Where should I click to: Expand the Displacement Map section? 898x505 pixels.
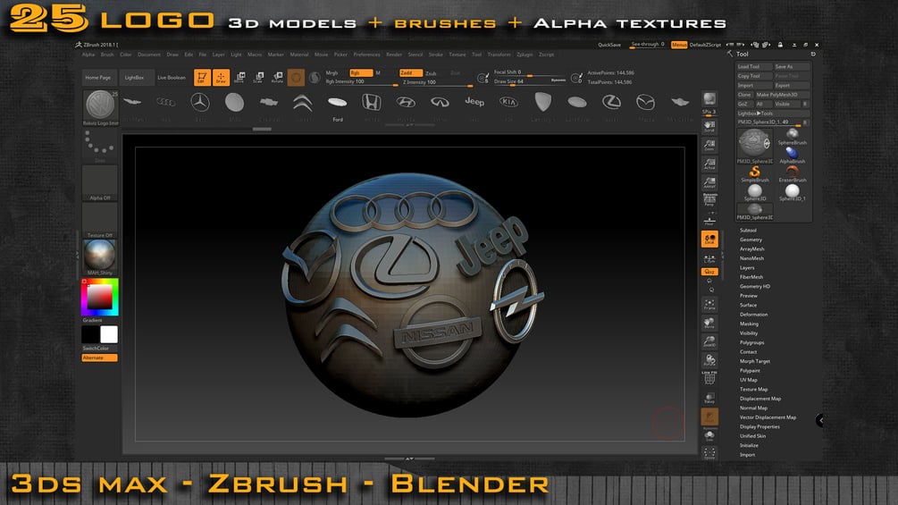click(x=760, y=399)
